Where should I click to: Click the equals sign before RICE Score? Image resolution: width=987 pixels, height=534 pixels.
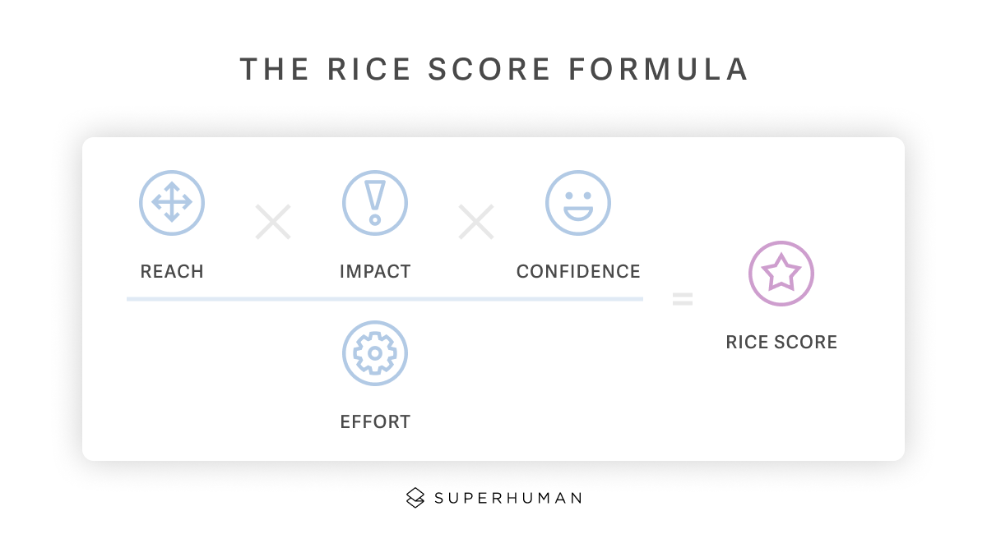pos(683,300)
